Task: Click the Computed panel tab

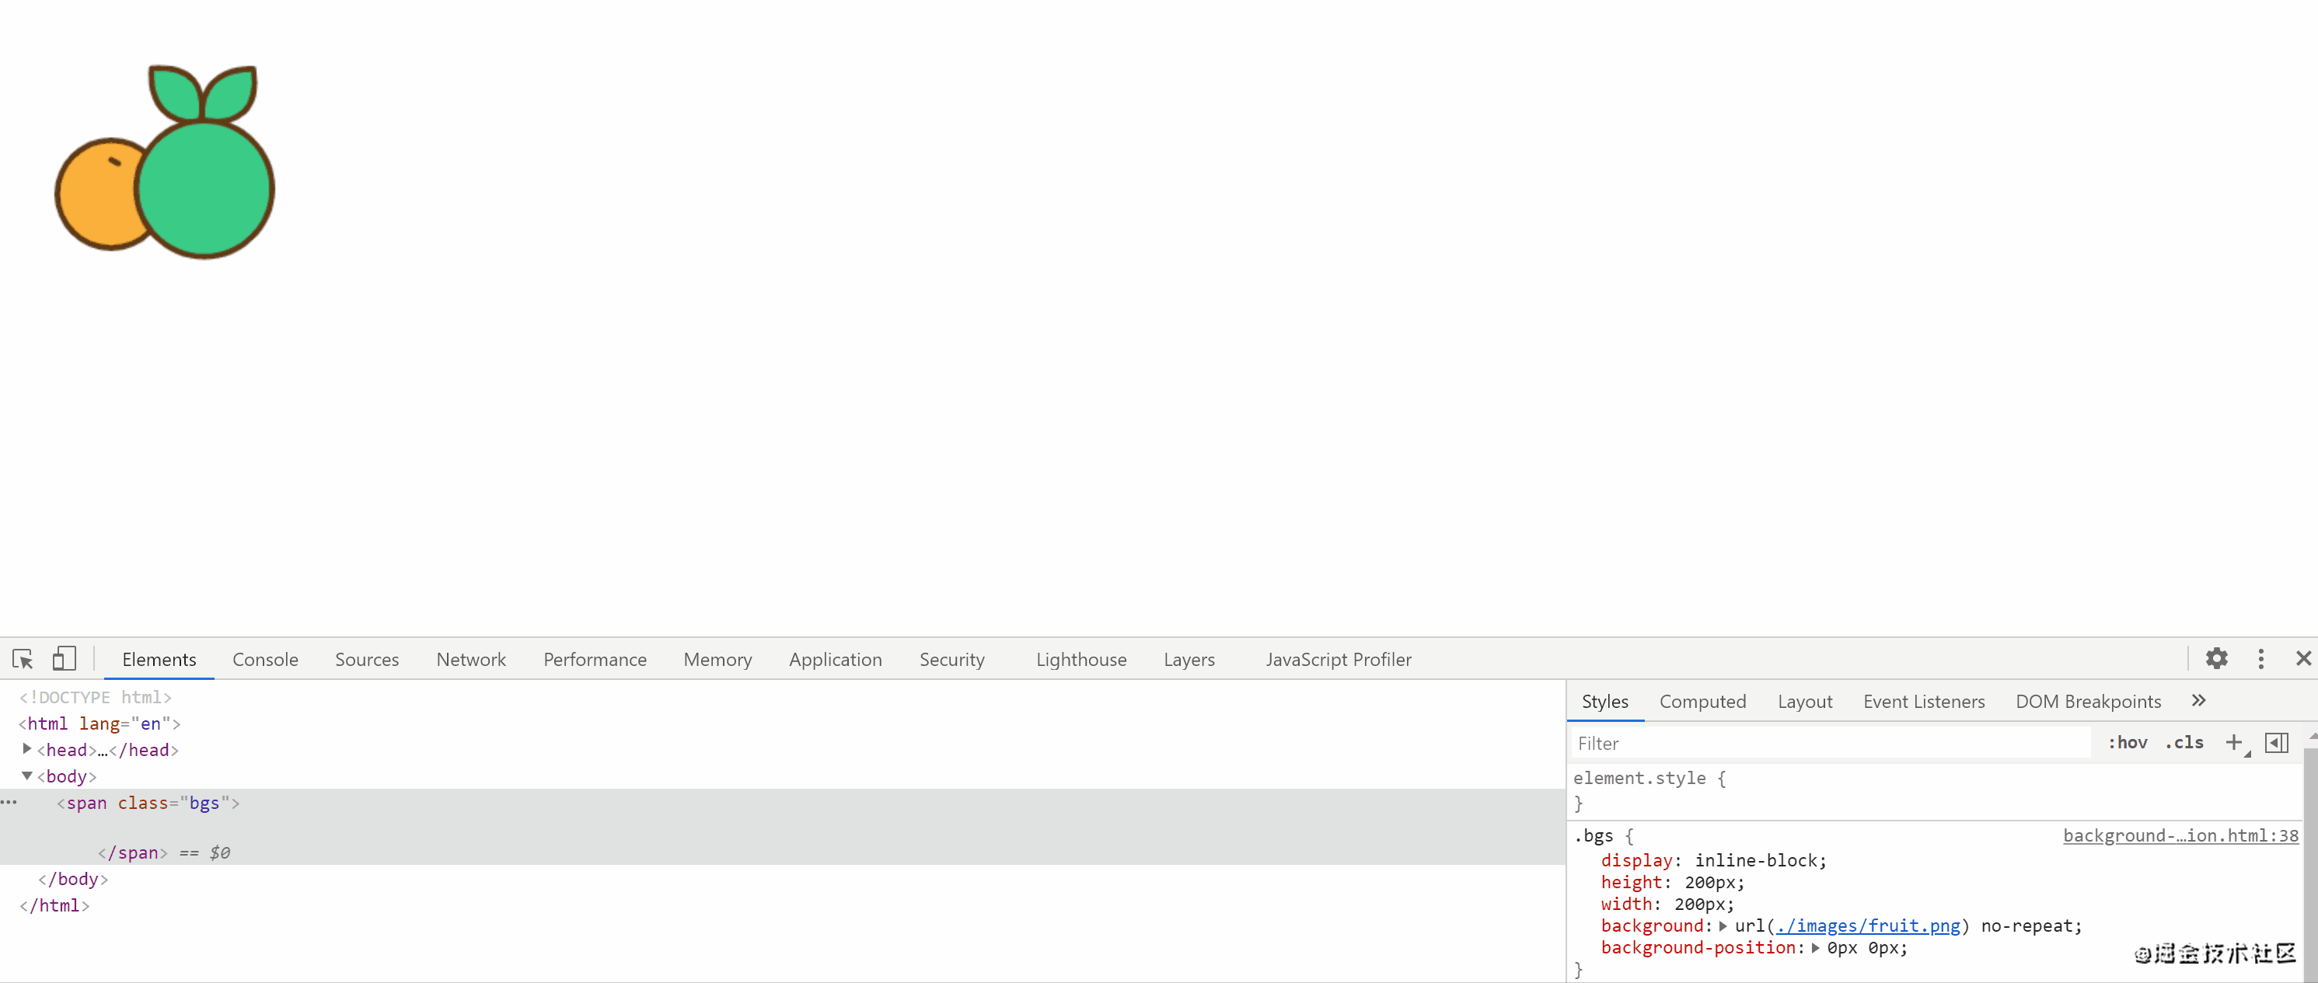Action: (x=1703, y=701)
